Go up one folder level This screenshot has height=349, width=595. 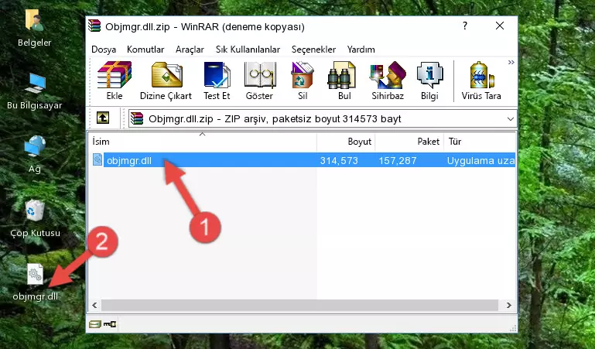(x=103, y=118)
